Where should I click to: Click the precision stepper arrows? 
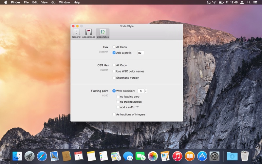pos(146,91)
